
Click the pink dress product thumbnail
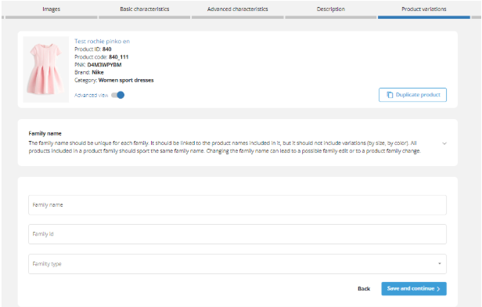point(46,69)
